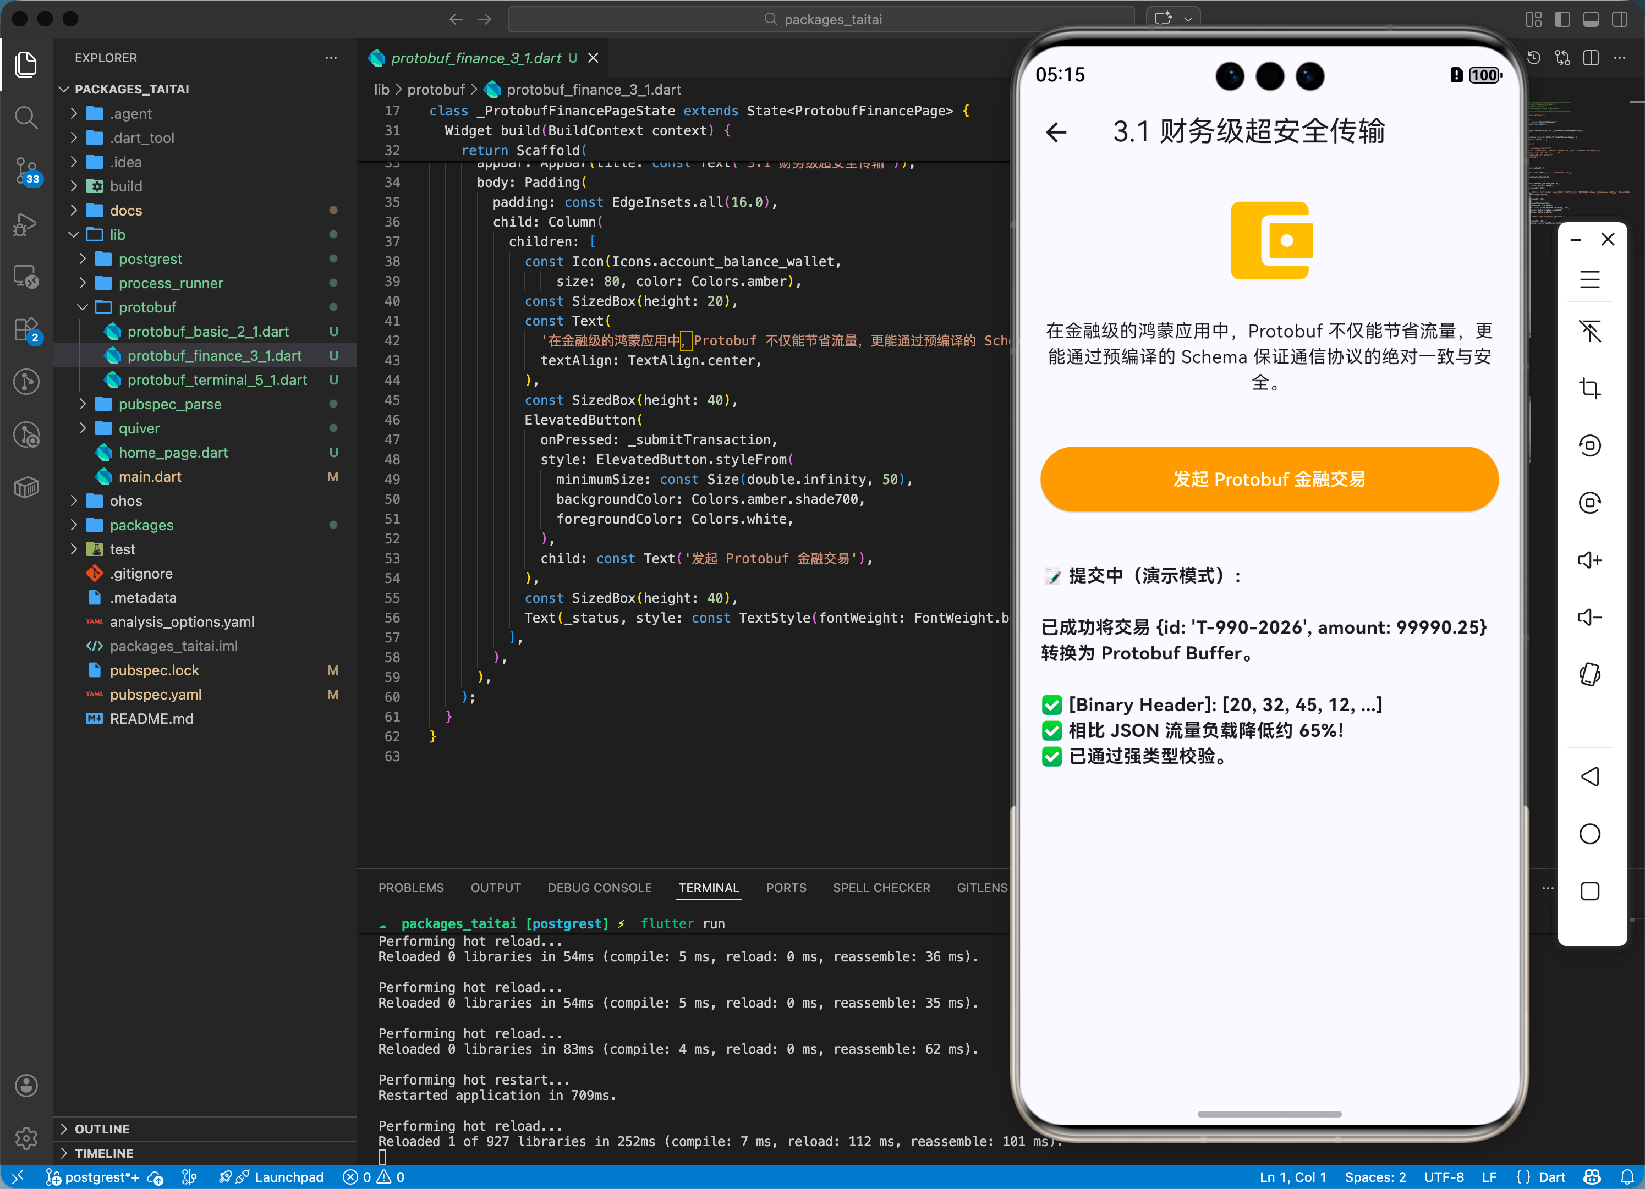
Task: Toggle the bottom panel layout button
Action: [1591, 20]
